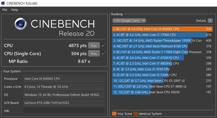217x118 pixels.
Task: Toggle the CPU (Single Core) test checkbox
Action: click(x=103, y=53)
